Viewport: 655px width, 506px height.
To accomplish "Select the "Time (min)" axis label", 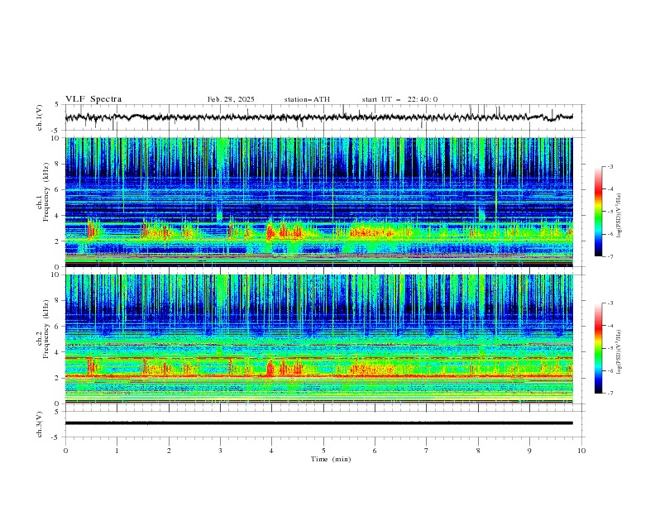I will 331,459.
